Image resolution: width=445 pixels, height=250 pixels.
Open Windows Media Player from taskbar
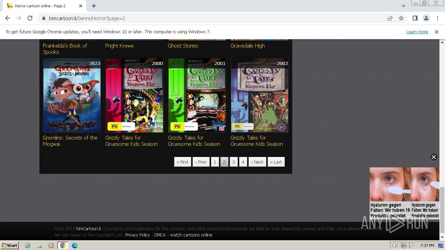click(x=51, y=245)
